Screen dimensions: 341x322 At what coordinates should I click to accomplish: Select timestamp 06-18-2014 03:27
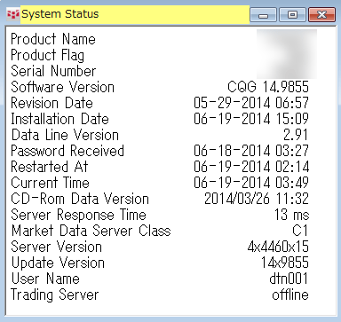click(251, 151)
